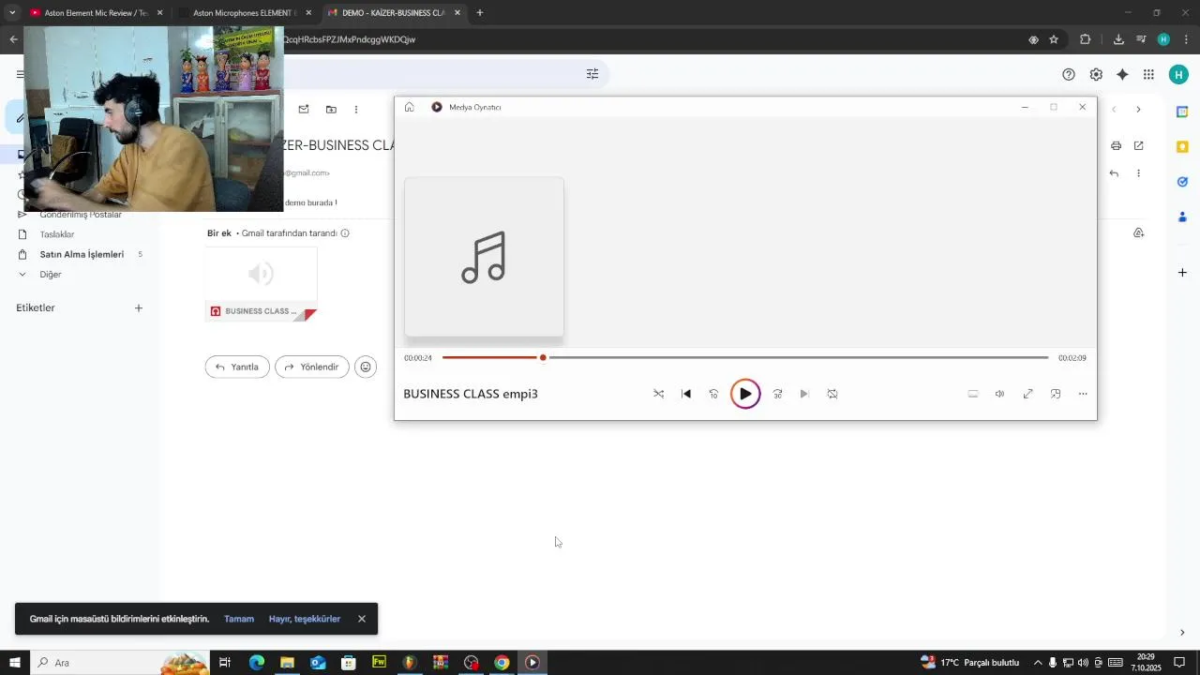Open the media player volume control
Screen dimensions: 1200x675
click(x=999, y=394)
